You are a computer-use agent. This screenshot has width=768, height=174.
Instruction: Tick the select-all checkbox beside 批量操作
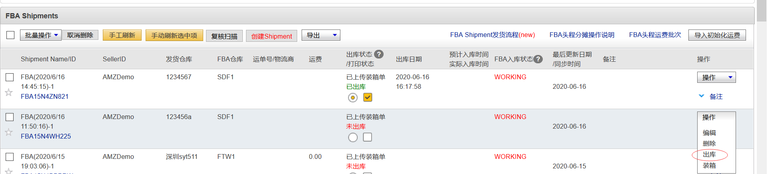(x=10, y=35)
